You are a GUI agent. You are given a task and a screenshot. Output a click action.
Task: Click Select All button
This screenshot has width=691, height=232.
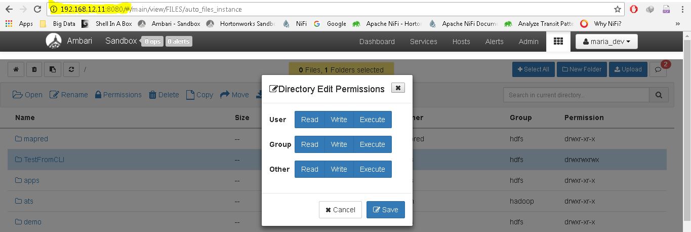[x=534, y=69]
